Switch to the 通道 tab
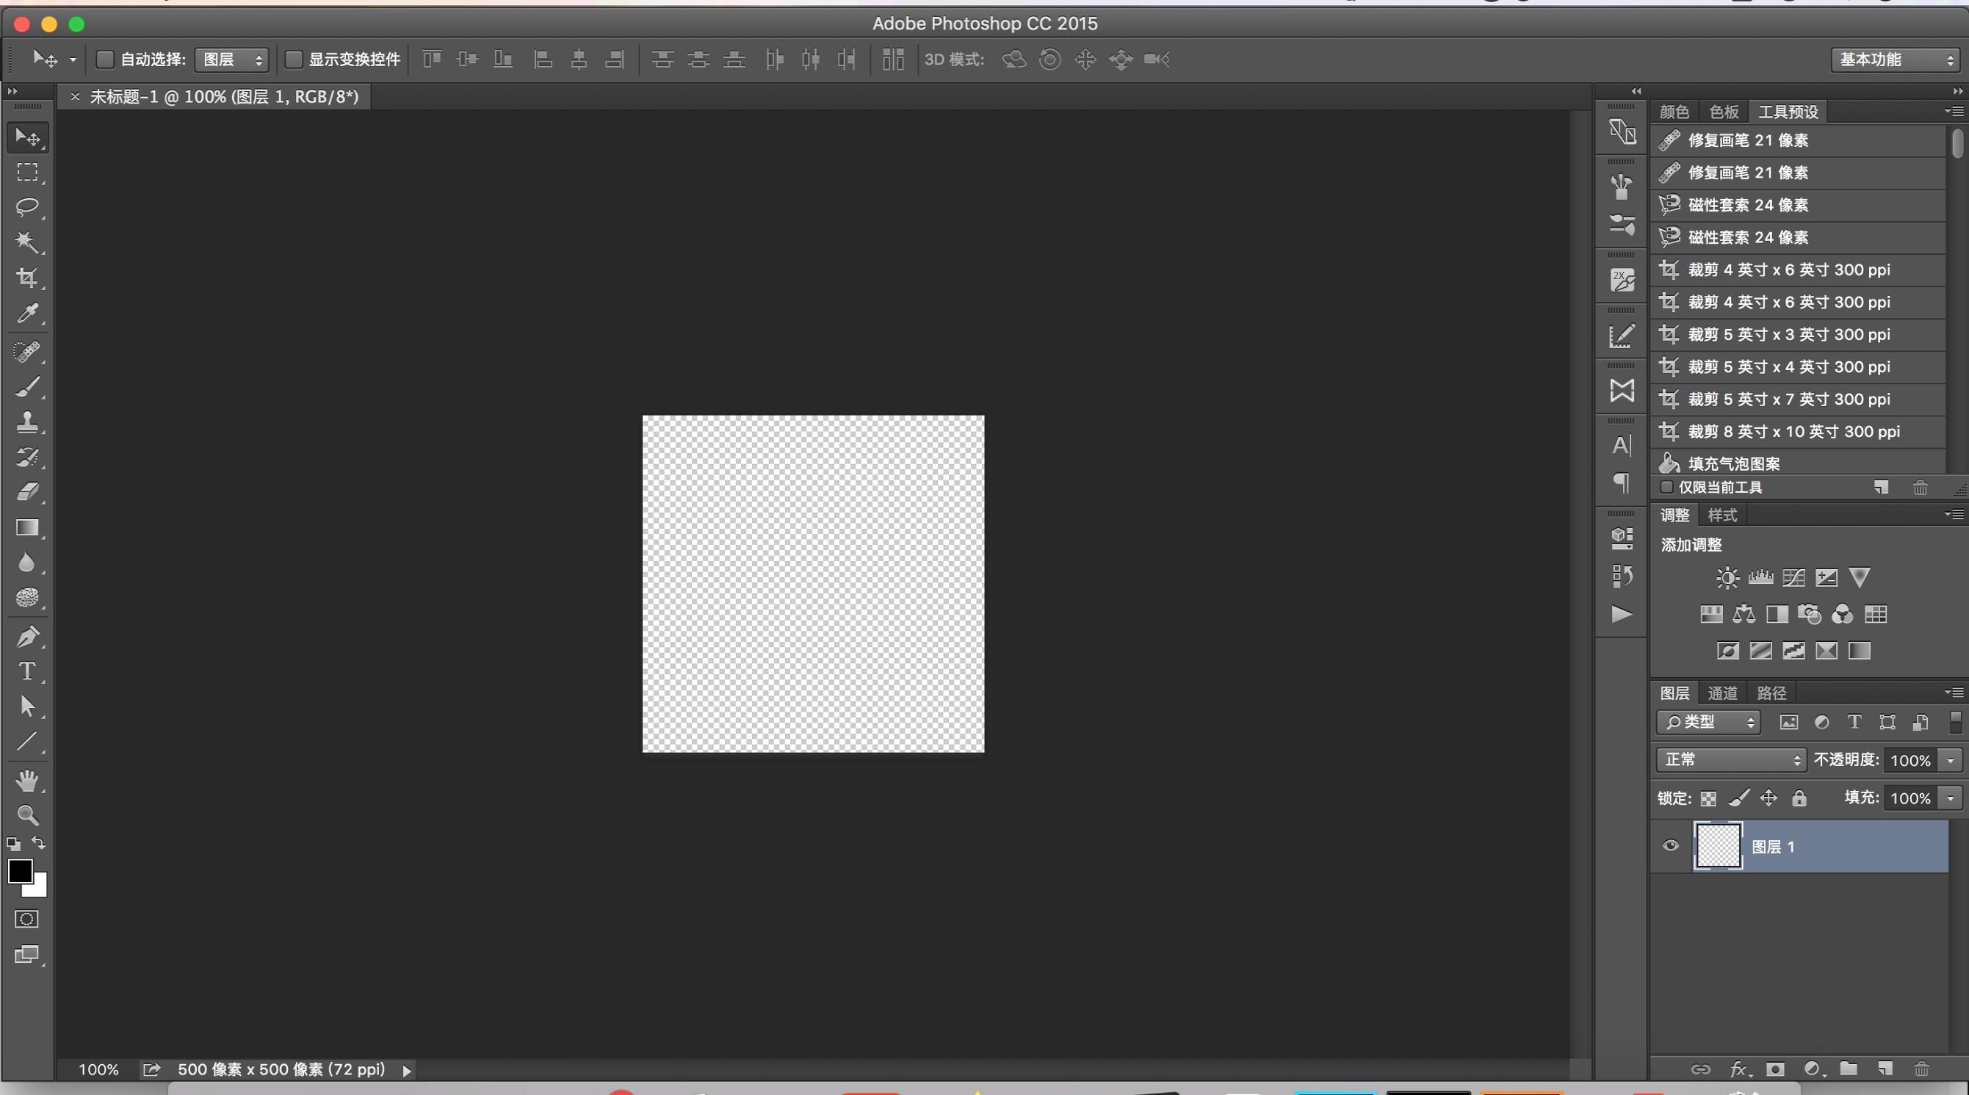 (x=1722, y=693)
